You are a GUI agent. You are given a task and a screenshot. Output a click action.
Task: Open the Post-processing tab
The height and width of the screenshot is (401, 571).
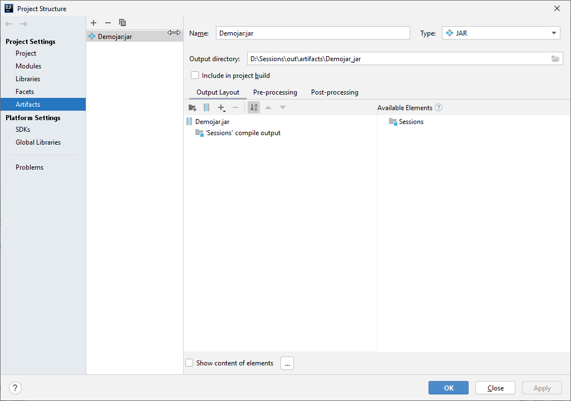click(x=334, y=92)
